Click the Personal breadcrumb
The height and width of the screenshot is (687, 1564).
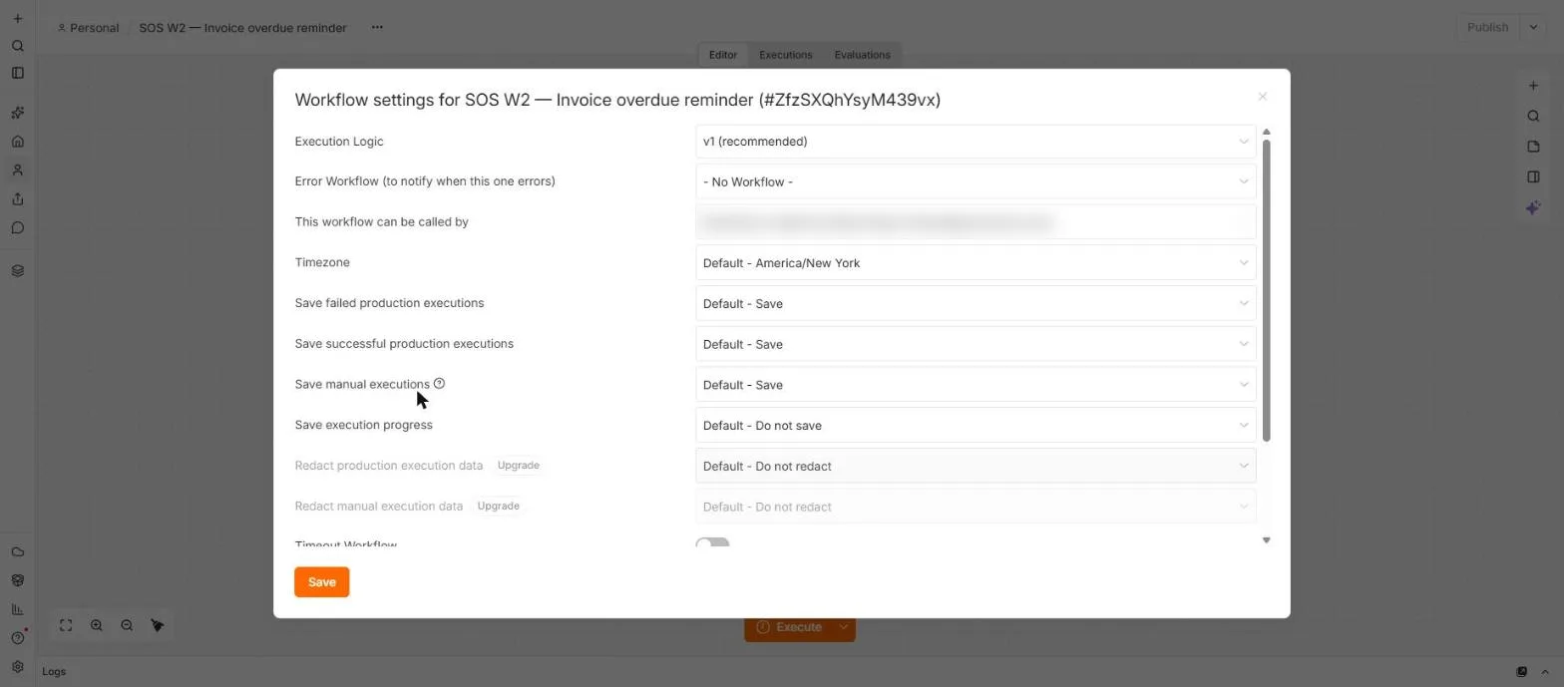(x=88, y=28)
